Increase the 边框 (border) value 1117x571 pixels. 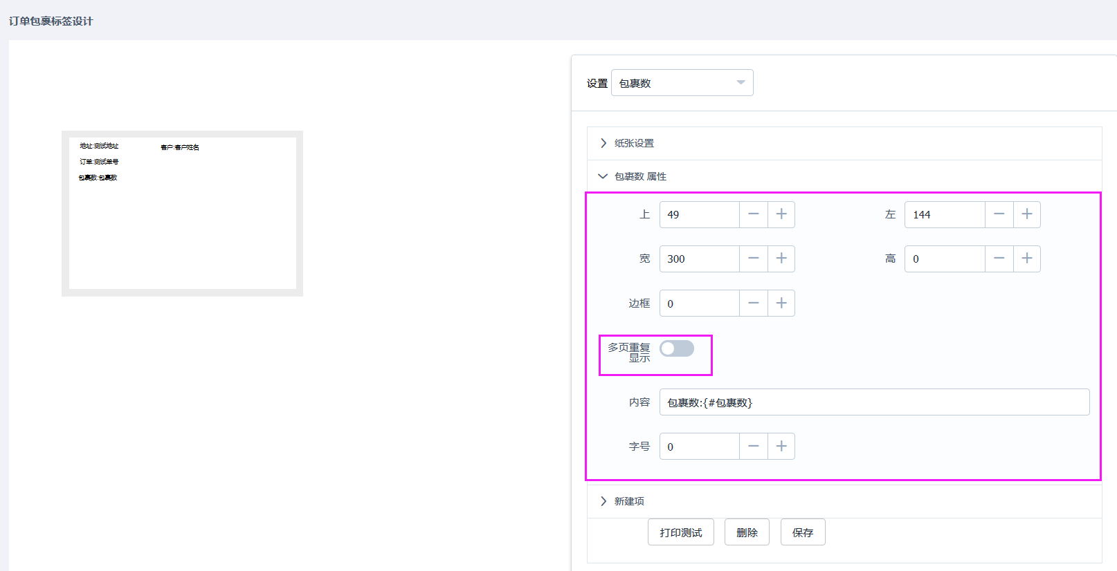pyautogui.click(x=781, y=303)
